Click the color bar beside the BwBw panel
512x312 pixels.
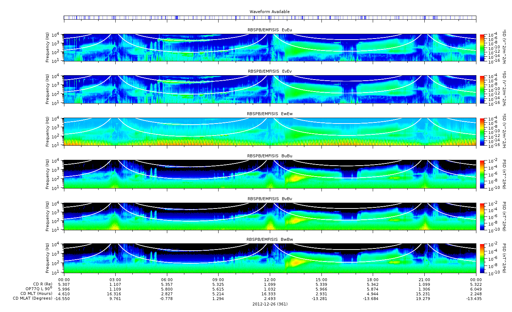pyautogui.click(x=482, y=258)
